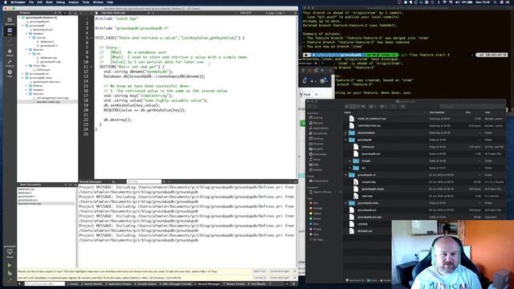
Task: Open the File menu
Action: click(31, 2)
